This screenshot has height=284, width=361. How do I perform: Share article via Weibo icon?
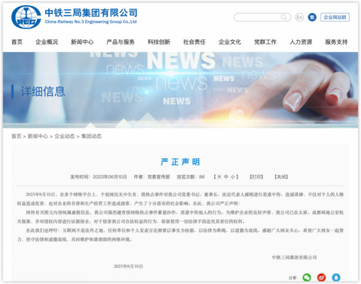(x=321, y=277)
